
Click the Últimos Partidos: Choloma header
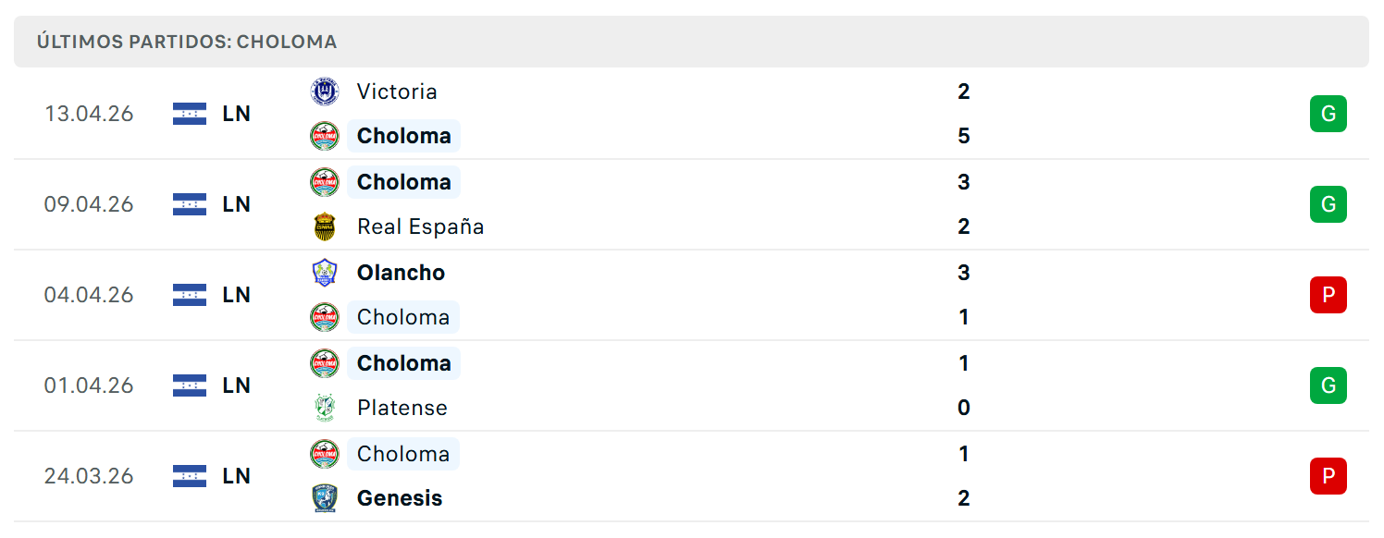(187, 43)
